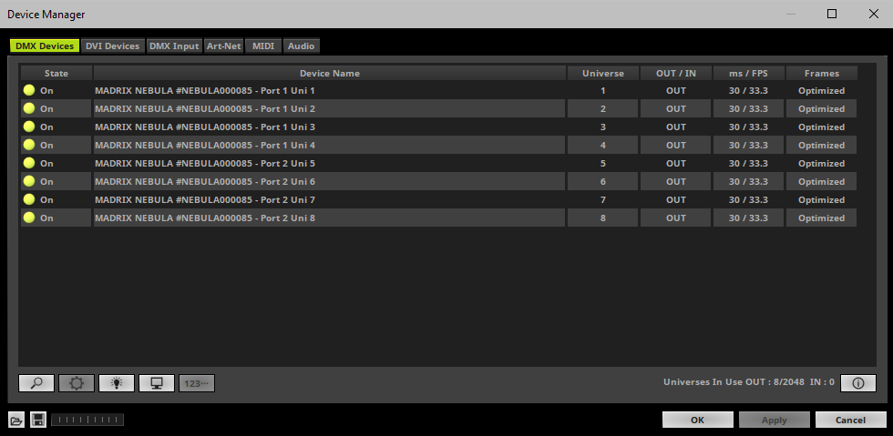Select row MADRIX NEBULA Port 2 Uni 6
The height and width of the screenshot is (436, 893).
[x=330, y=181]
